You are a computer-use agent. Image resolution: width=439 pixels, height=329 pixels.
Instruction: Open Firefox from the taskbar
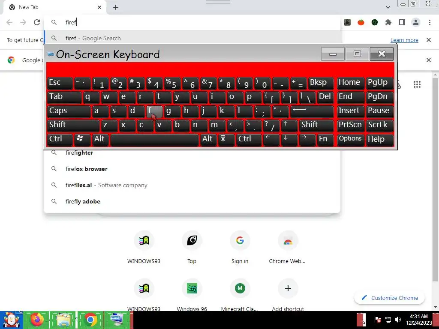[x=36, y=320]
